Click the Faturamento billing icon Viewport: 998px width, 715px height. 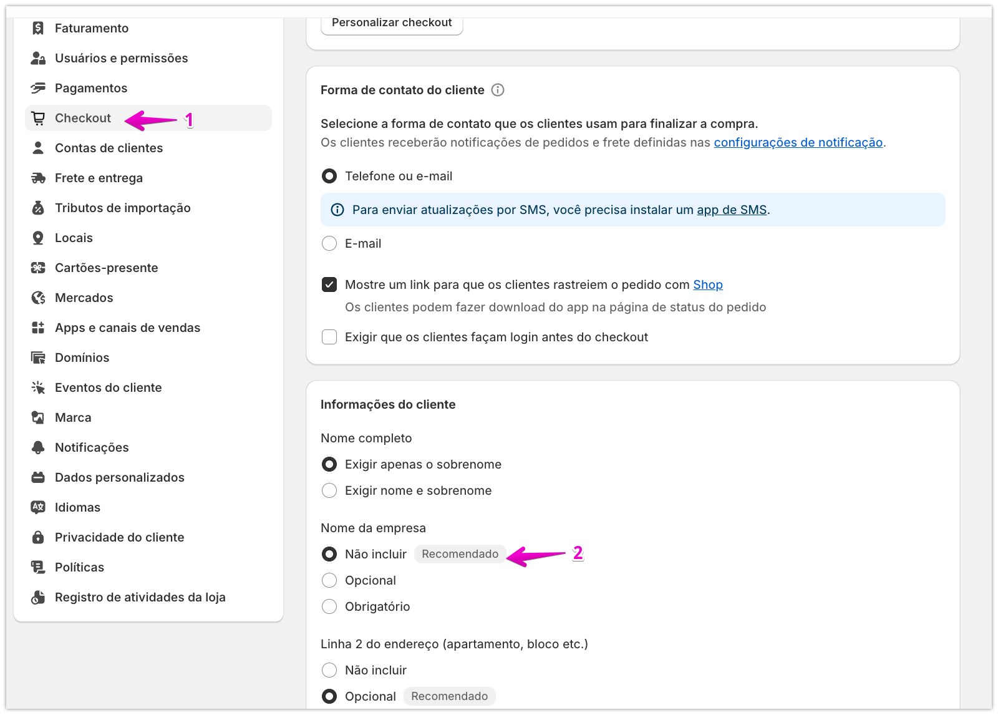point(38,28)
